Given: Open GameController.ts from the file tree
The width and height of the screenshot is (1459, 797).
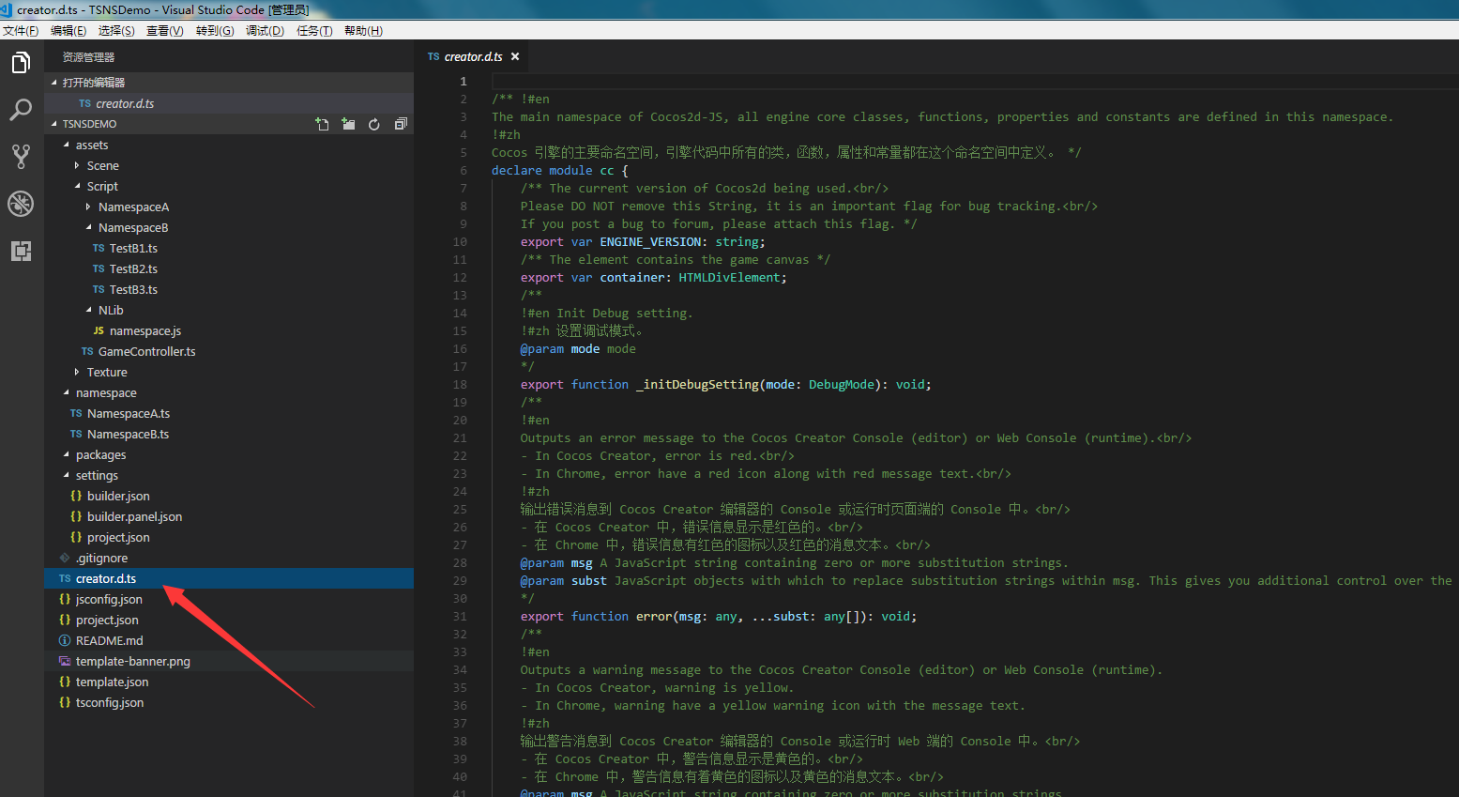Looking at the screenshot, I should pos(146,351).
